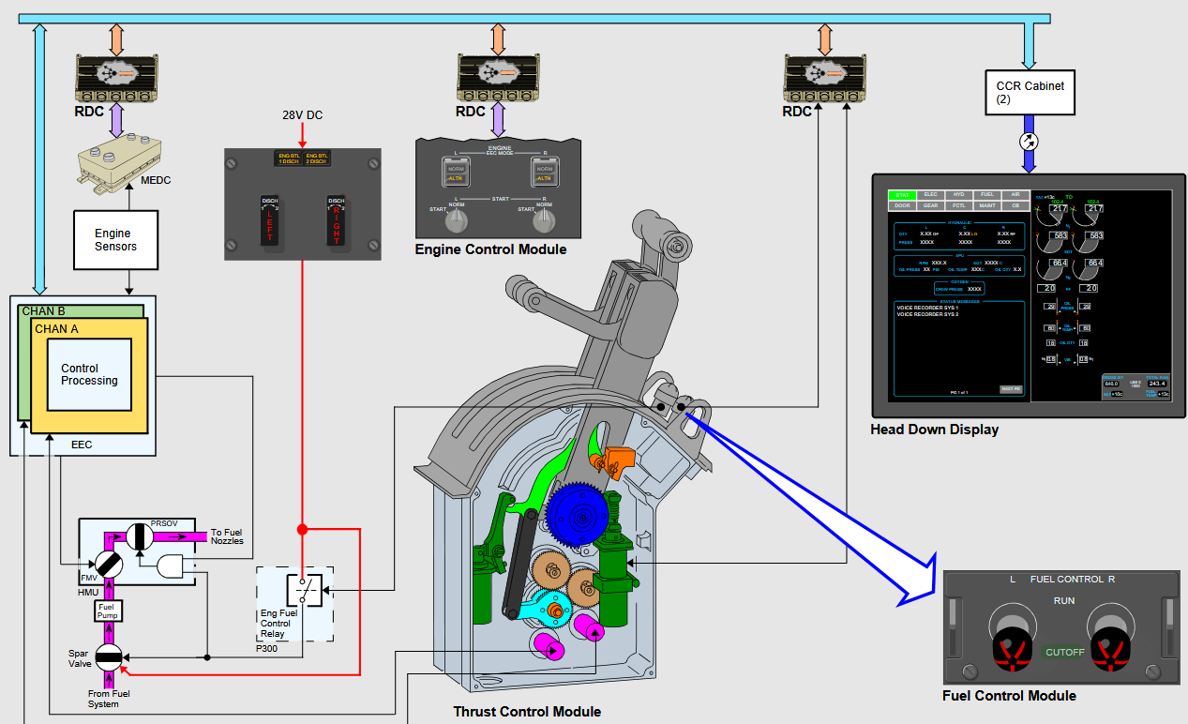The width and height of the screenshot is (1188, 724).
Task: Open the FUEL page on the Head Down Display
Action: click(x=985, y=195)
